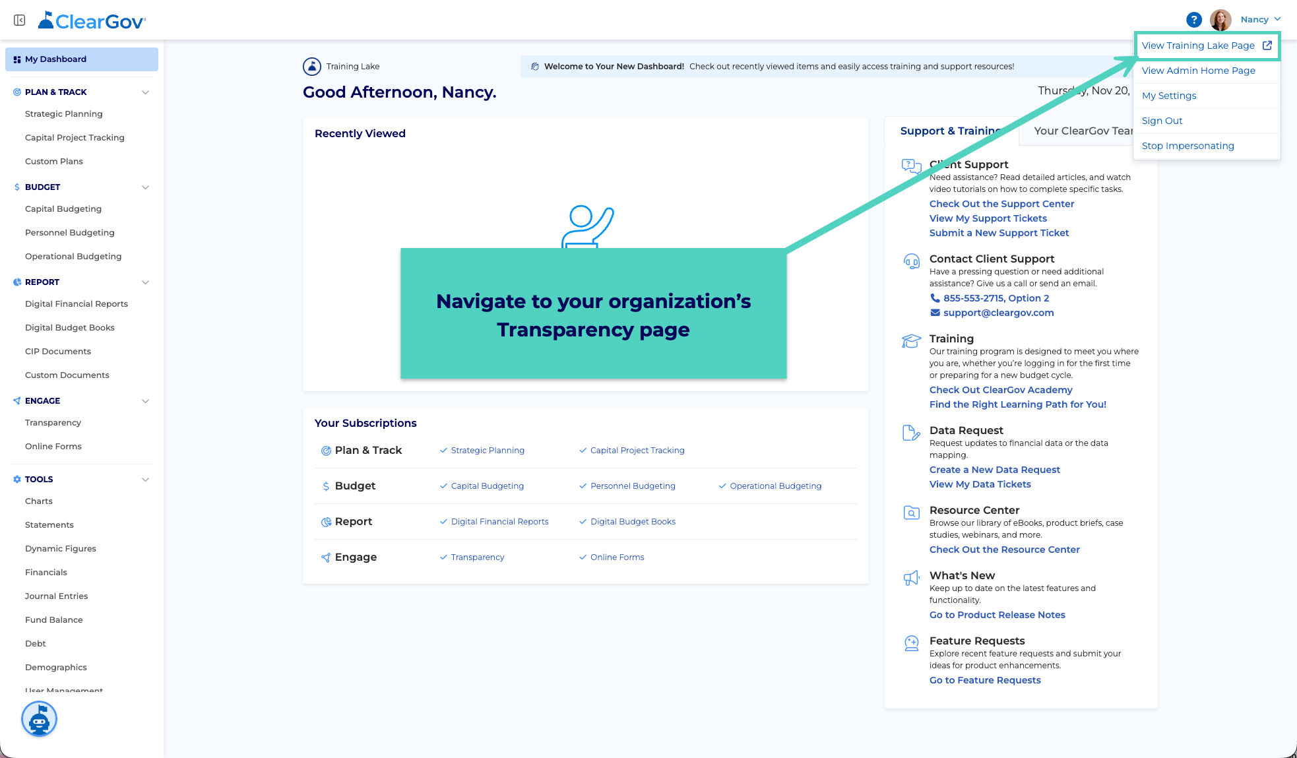The height and width of the screenshot is (758, 1297).
Task: Click the Engage paper plane icon in subscriptions
Action: 326,557
